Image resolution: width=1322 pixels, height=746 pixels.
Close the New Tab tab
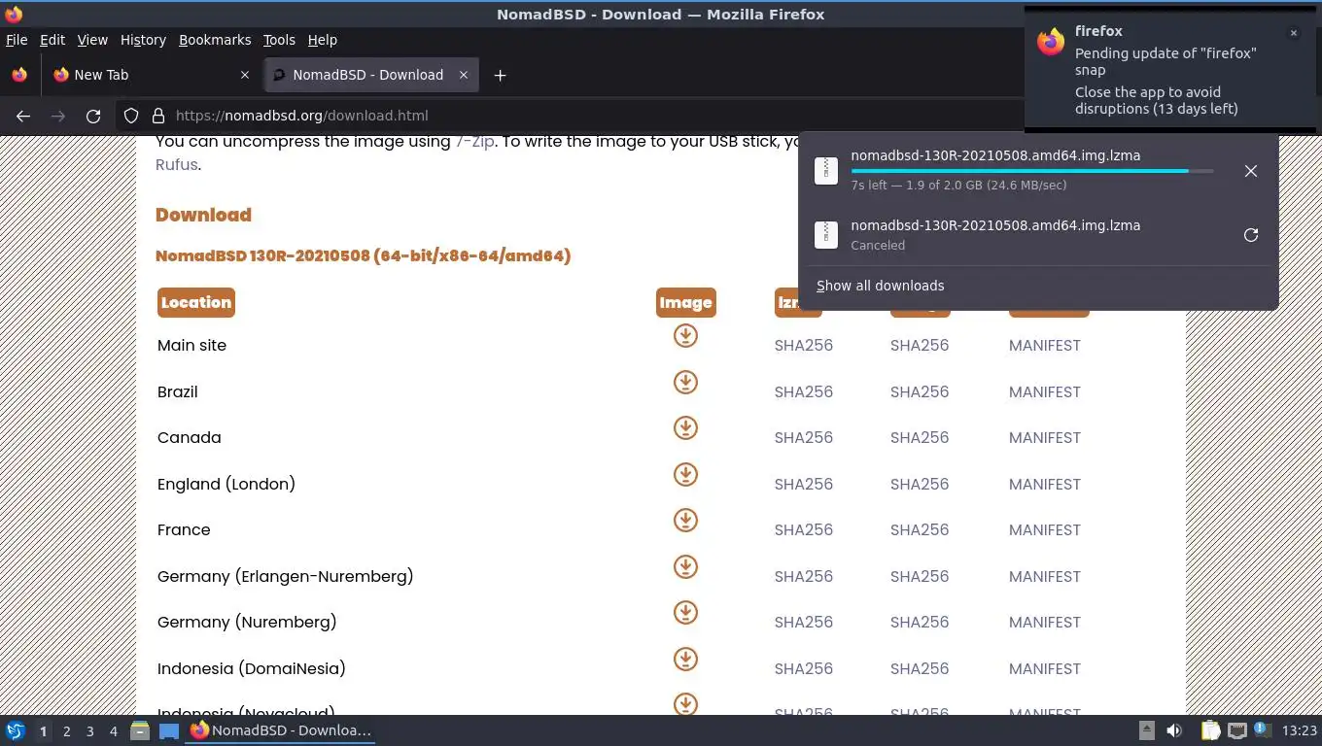coord(245,75)
